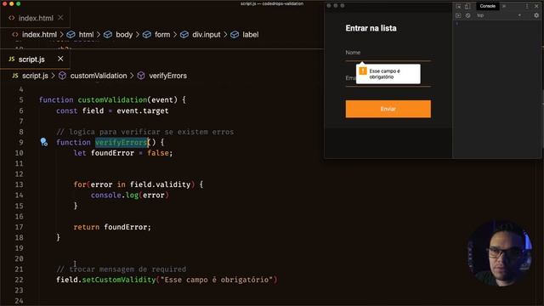
Task: Click the warning icon in validation tooltip
Action: (x=363, y=71)
